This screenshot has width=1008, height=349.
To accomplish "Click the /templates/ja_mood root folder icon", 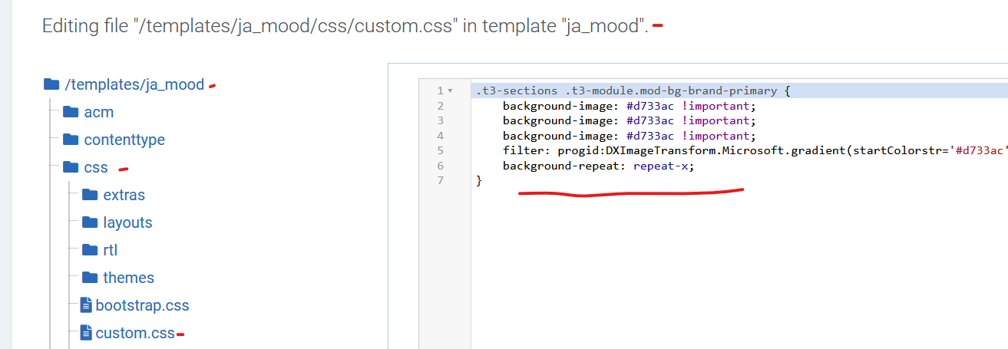I will point(51,84).
